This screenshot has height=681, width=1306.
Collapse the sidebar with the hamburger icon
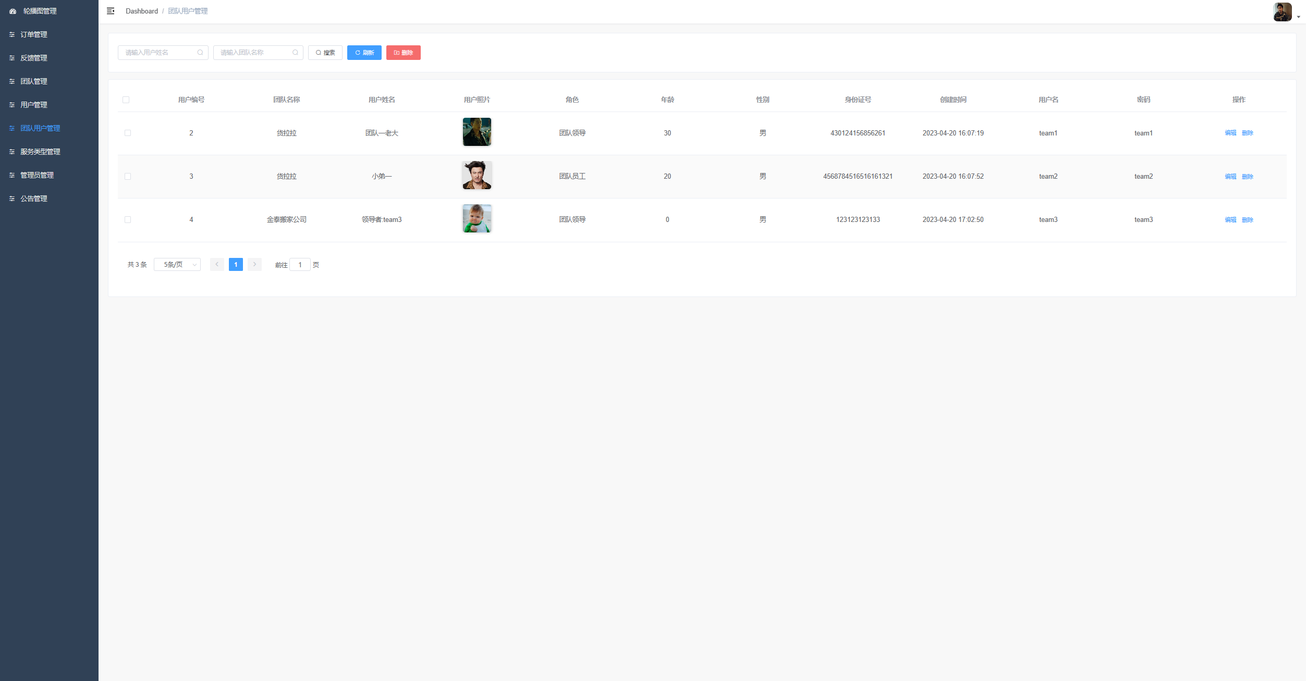[111, 11]
